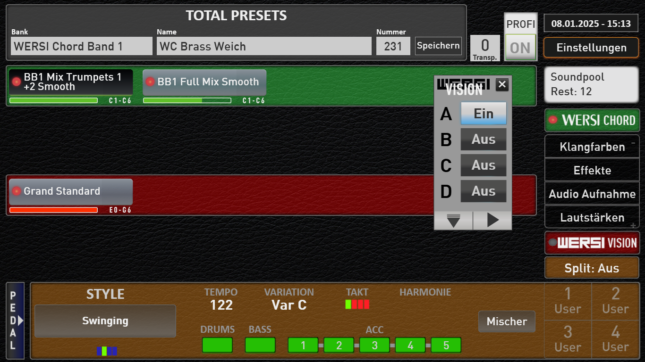Adjust BB1 Mix Trumpets volume bar
Viewport: 645px width, 362px height.
click(53, 100)
